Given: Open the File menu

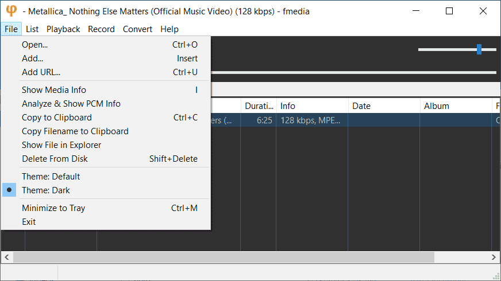Looking at the screenshot, I should tap(11, 29).
